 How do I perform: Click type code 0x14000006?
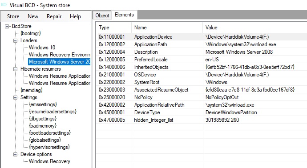tap(112, 67)
